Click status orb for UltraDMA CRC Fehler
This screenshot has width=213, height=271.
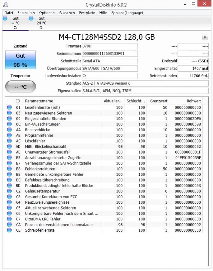pos(9,219)
